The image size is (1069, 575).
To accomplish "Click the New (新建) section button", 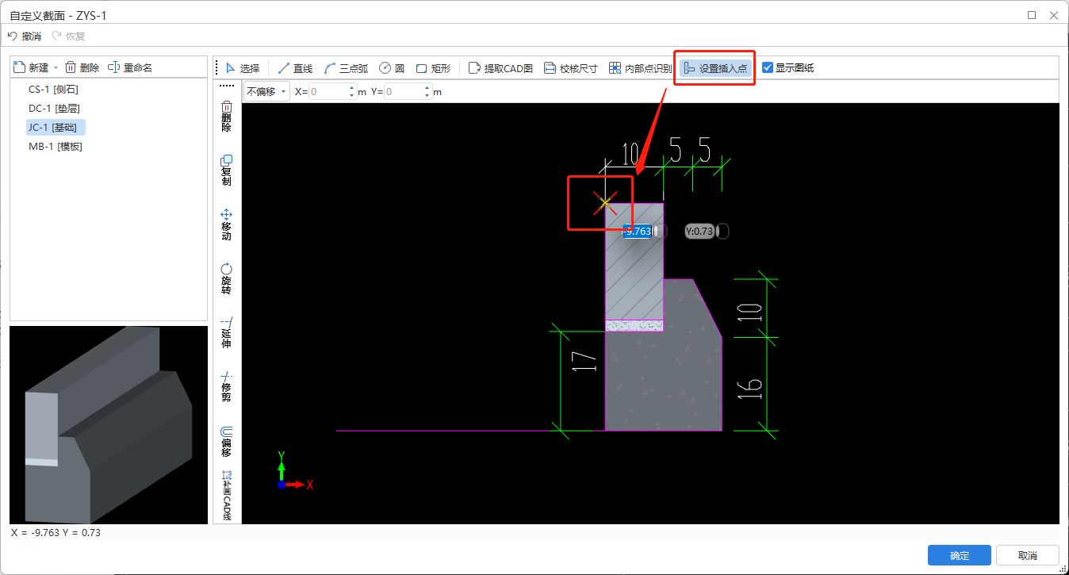I will point(31,68).
